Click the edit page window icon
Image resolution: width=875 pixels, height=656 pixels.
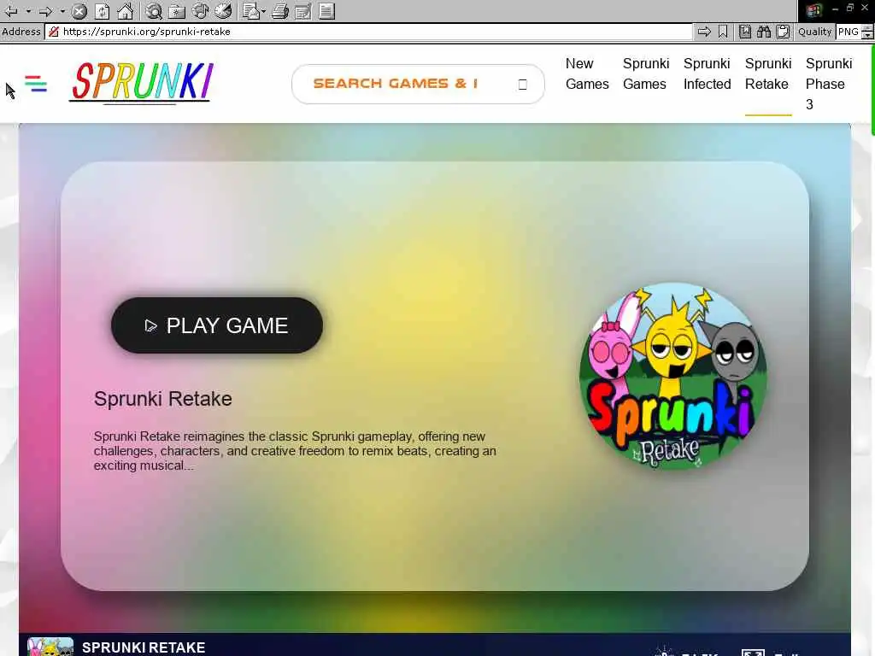(x=303, y=10)
